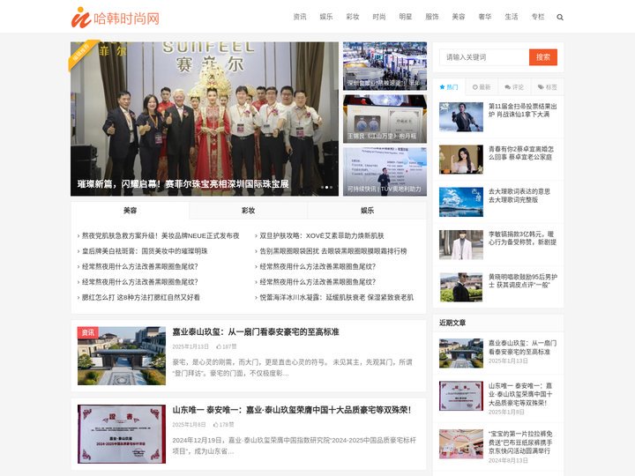Click the orange 搜索 button
The width and height of the screenshot is (635, 476).
coord(543,57)
